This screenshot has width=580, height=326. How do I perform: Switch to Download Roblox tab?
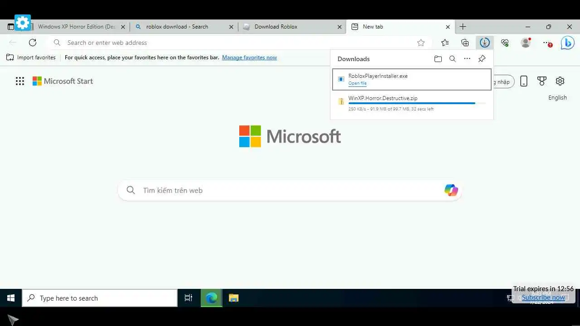(x=292, y=27)
